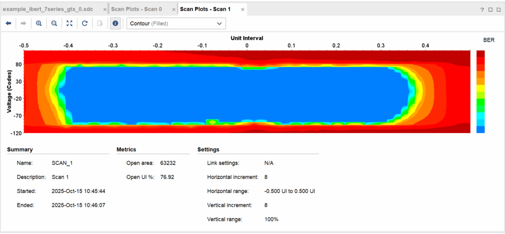Click the Open UI % value 76.92

pos(167,176)
